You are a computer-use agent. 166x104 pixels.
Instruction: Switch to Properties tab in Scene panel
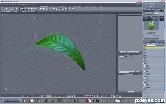pyautogui.click(x=129, y=57)
